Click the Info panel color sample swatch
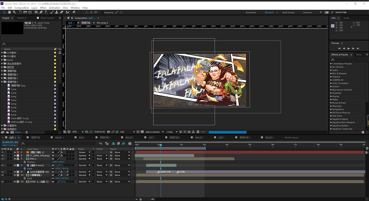Screen dimensions: 369x201 click(x=333, y=26)
